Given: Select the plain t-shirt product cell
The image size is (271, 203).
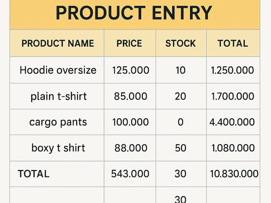Looking at the screenshot, I should 57,96.
